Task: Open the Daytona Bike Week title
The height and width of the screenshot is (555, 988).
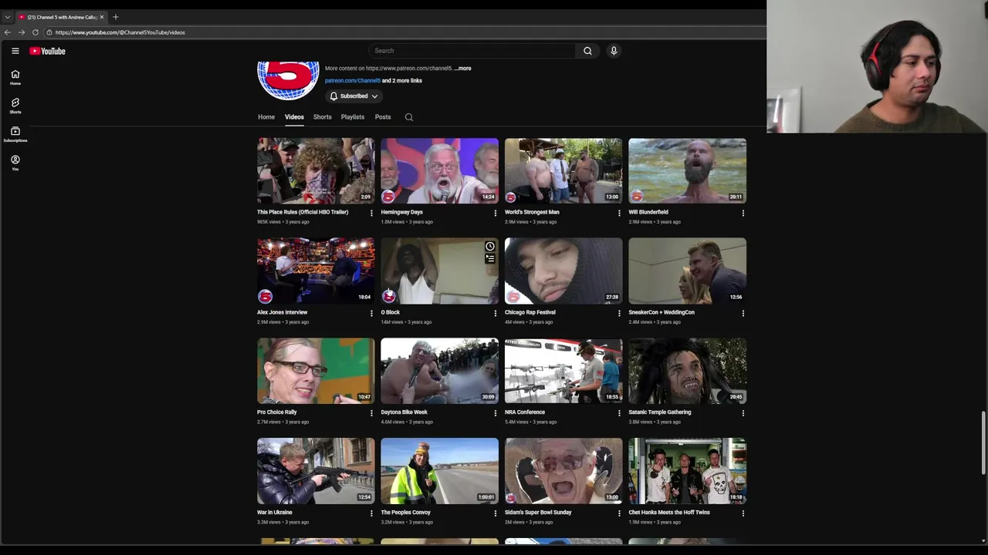Action: [404, 412]
